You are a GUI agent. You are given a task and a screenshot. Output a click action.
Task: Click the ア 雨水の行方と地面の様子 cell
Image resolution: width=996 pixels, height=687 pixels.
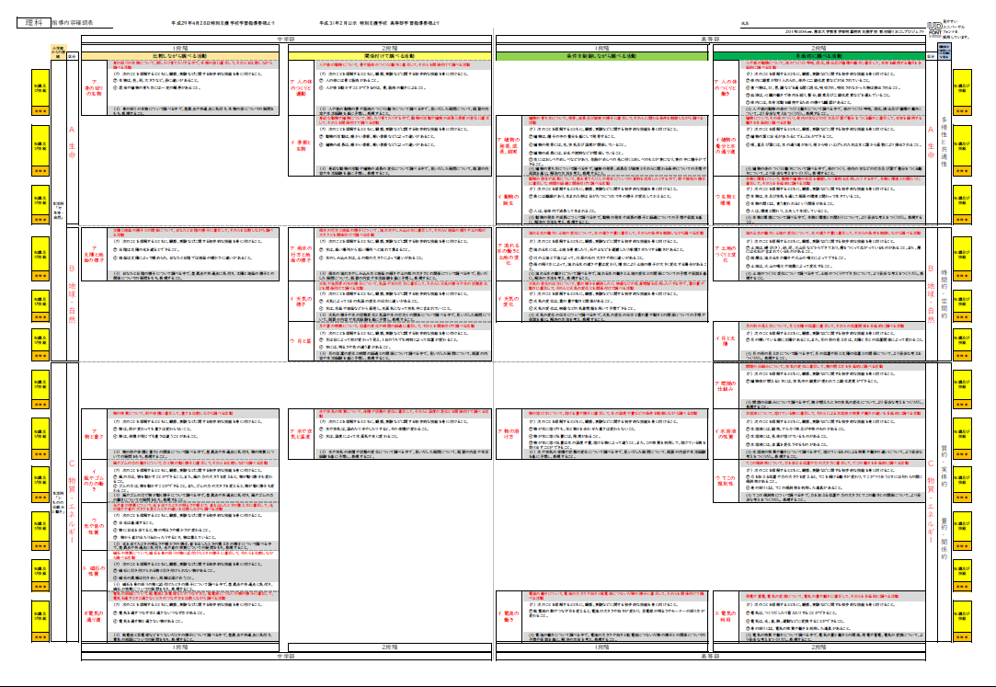click(x=302, y=255)
